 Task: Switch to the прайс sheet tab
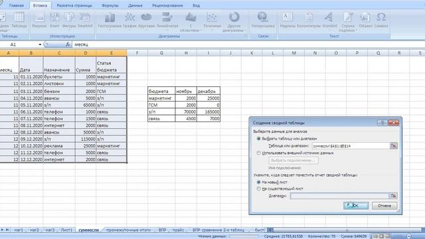click(178, 230)
